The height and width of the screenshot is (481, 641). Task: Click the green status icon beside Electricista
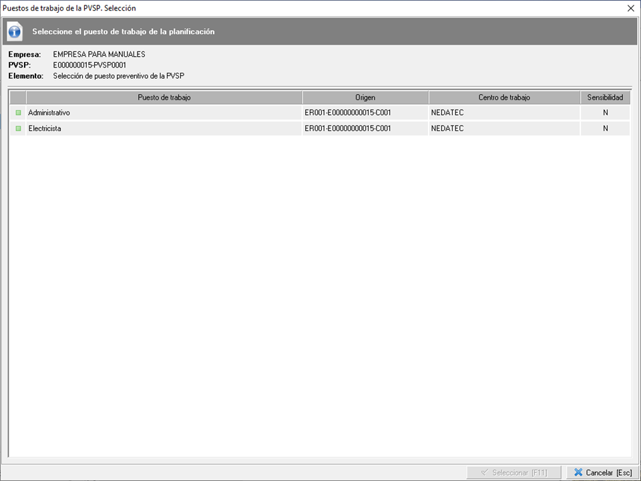18,128
